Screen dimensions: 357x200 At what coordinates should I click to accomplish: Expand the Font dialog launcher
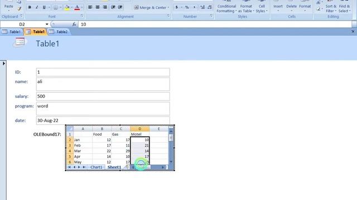(82, 16)
